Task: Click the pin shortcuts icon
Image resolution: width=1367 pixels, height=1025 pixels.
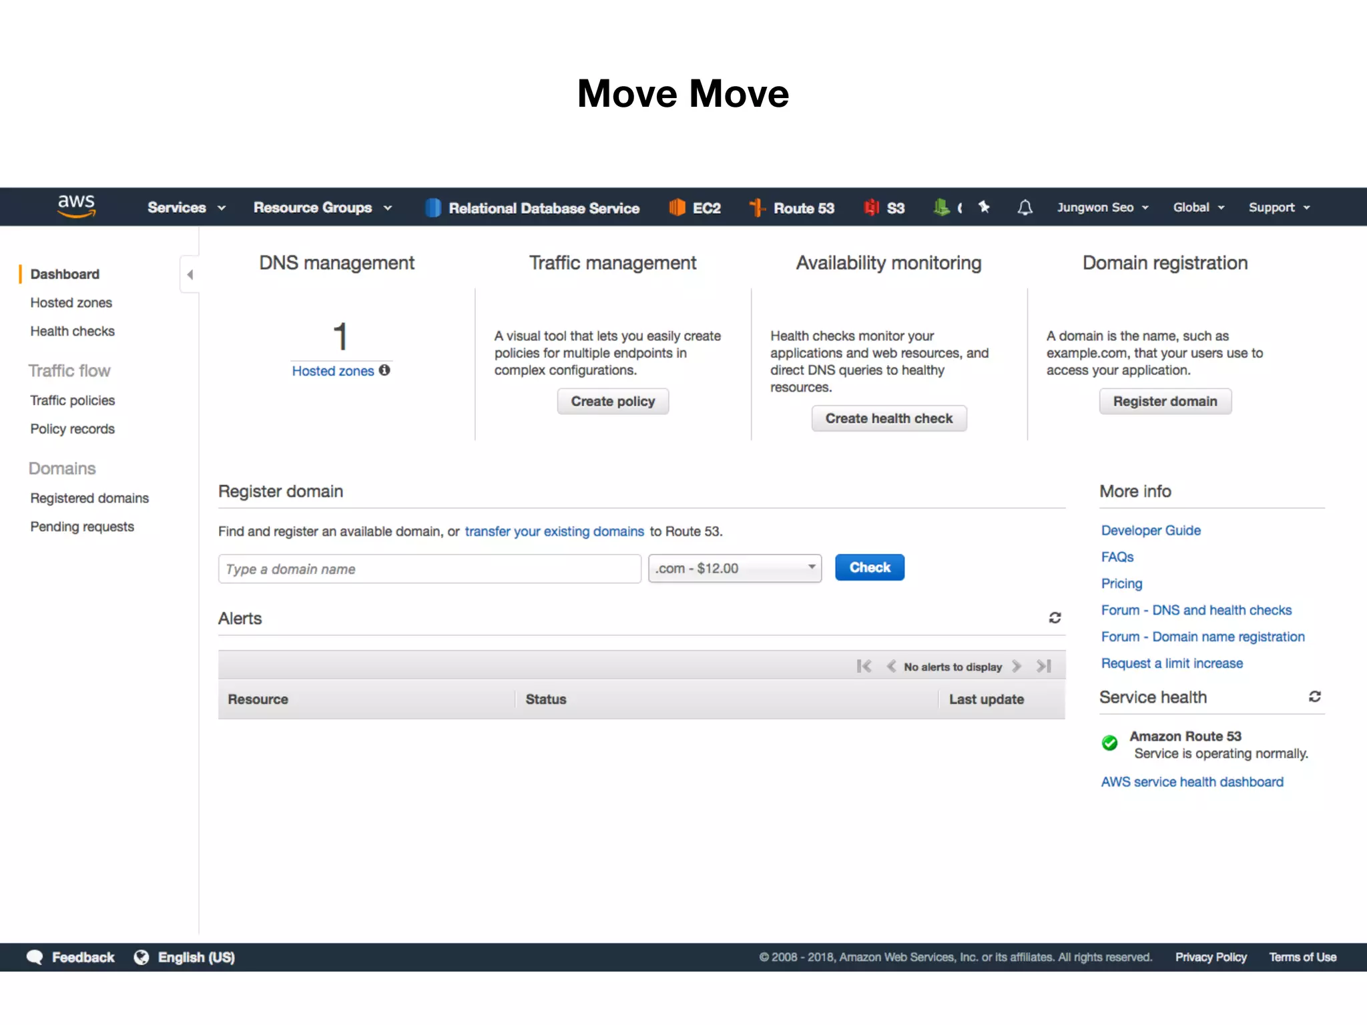Action: (984, 207)
